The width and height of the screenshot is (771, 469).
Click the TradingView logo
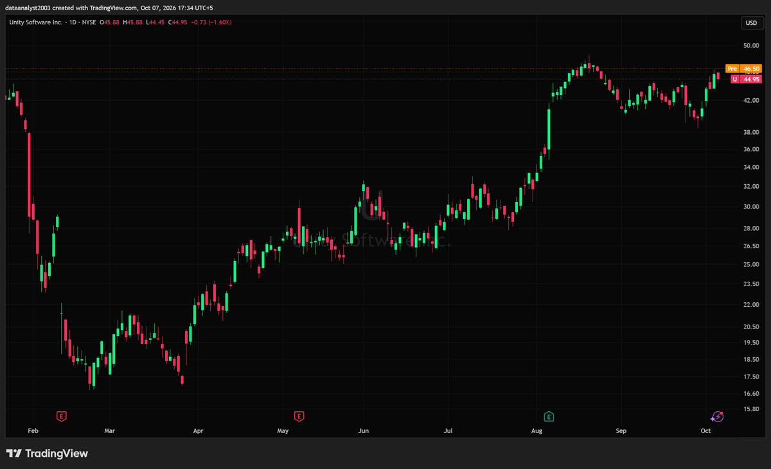click(x=47, y=454)
